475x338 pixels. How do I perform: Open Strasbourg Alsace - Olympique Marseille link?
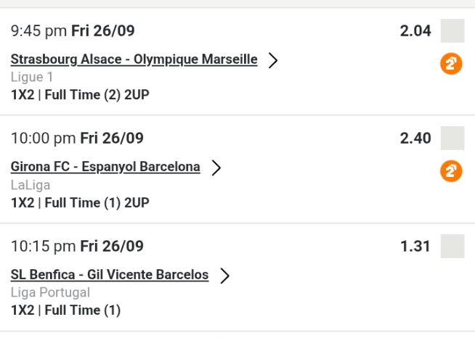coord(134,59)
